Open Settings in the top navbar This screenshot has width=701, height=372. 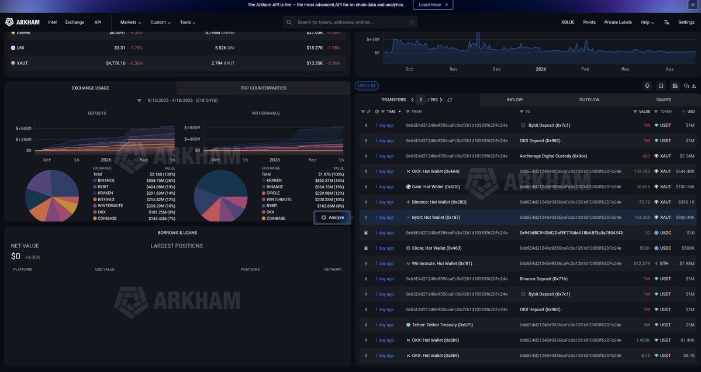click(x=686, y=22)
